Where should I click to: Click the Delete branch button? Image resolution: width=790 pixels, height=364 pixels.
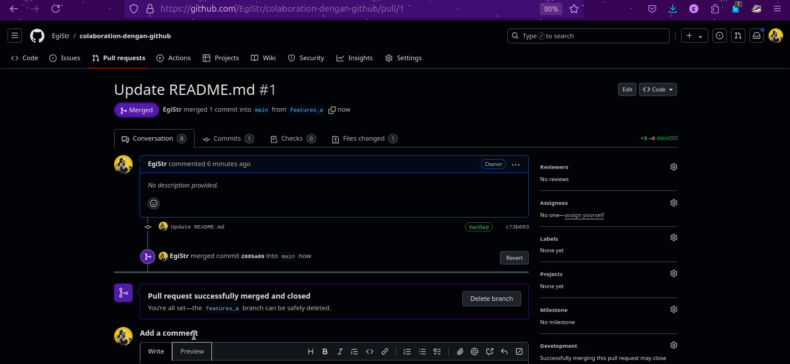[x=492, y=299]
